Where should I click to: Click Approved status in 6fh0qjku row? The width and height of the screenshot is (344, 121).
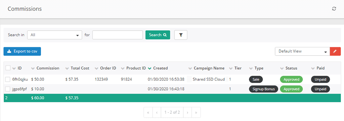[291, 79]
